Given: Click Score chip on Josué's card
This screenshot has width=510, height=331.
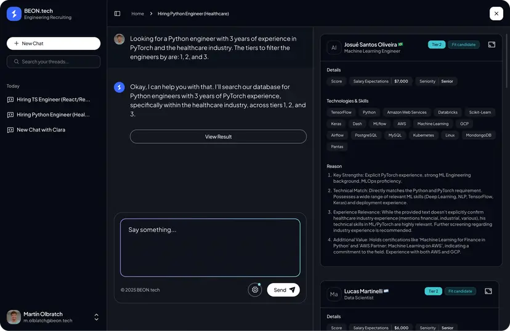Looking at the screenshot, I should click(336, 81).
